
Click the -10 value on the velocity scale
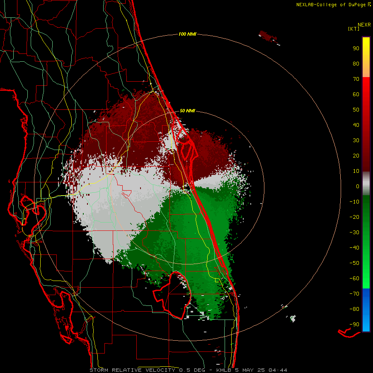tap(354, 202)
